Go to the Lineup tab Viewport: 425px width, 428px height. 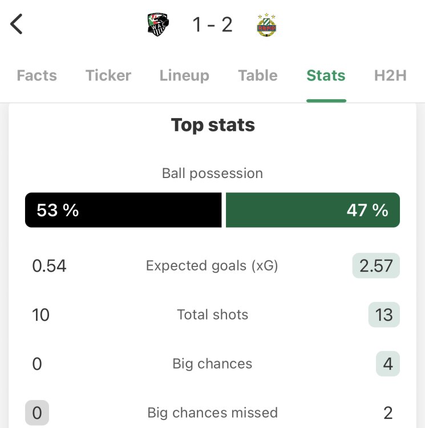184,75
